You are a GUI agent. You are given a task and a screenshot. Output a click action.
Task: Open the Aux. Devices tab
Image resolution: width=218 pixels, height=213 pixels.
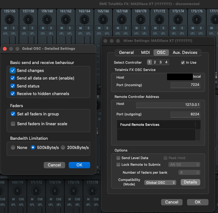(x=185, y=53)
